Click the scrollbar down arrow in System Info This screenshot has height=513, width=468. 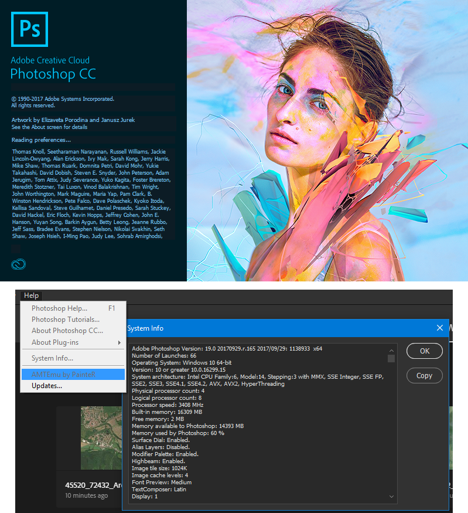(391, 497)
